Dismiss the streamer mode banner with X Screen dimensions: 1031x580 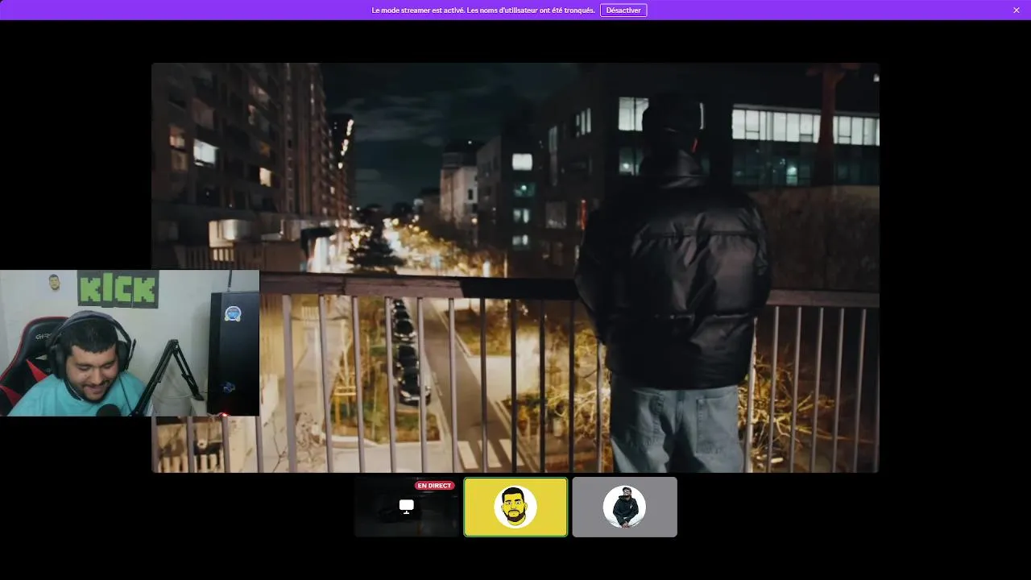(1017, 10)
